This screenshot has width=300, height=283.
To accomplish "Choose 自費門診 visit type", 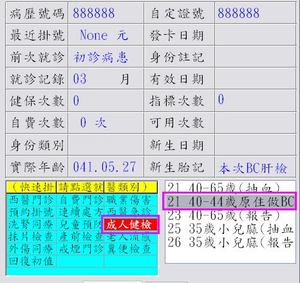I will coord(80,200).
